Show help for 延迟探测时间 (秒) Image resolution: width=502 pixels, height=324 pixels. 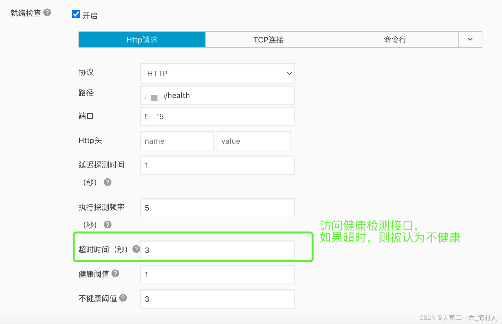click(108, 182)
